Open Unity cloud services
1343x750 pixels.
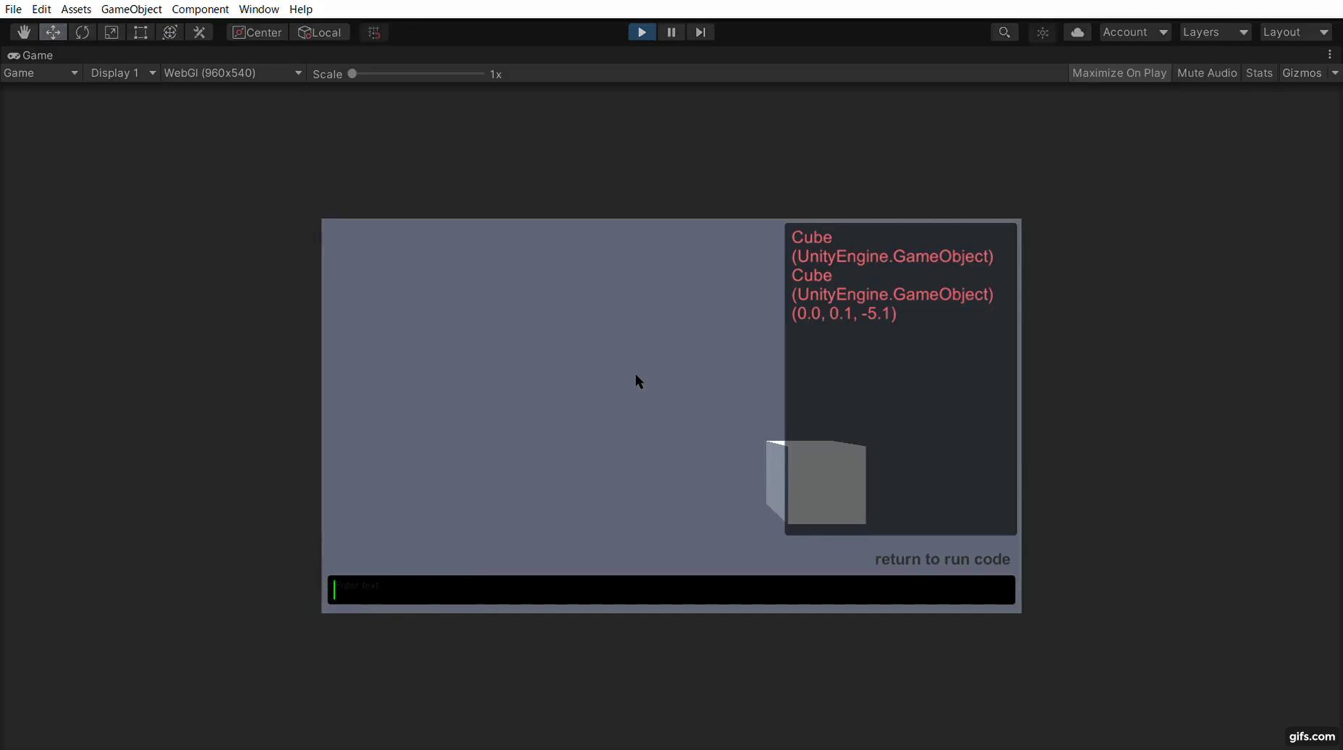1078,32
